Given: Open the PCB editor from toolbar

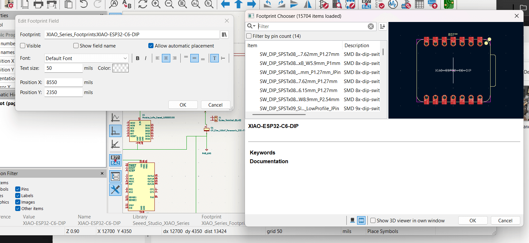Looking at the screenshot, I should (x=449, y=4).
